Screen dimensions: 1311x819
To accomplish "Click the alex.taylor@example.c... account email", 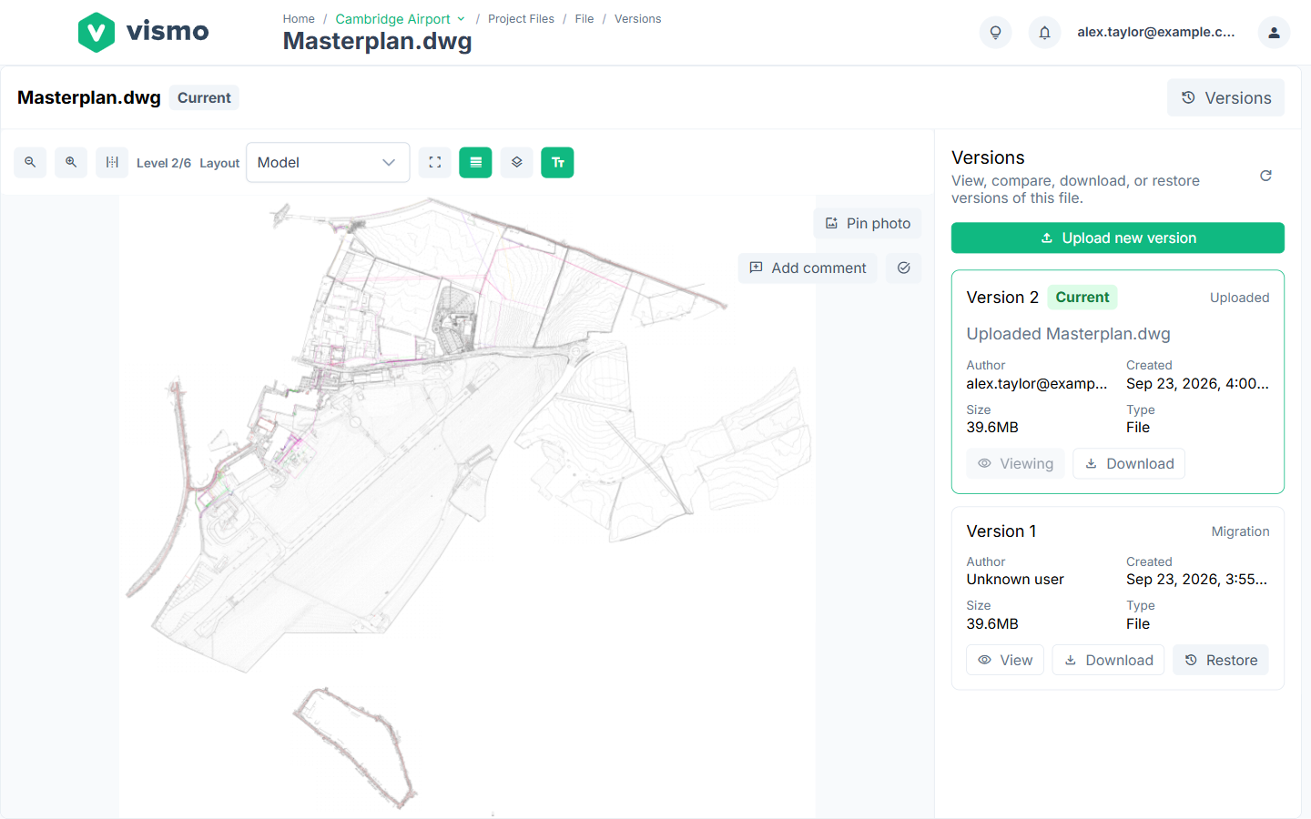I will pyautogui.click(x=1156, y=32).
